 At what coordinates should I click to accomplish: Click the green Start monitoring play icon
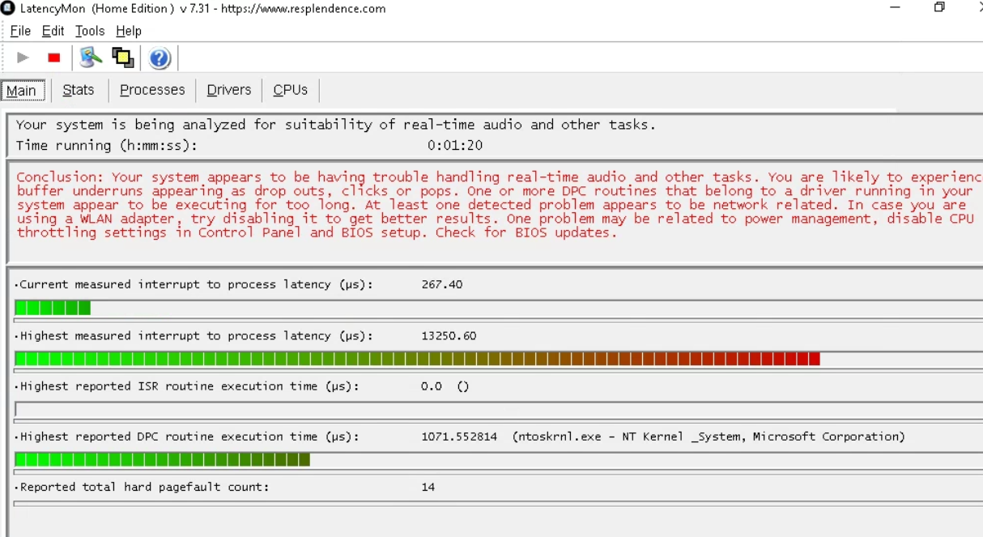click(x=23, y=58)
